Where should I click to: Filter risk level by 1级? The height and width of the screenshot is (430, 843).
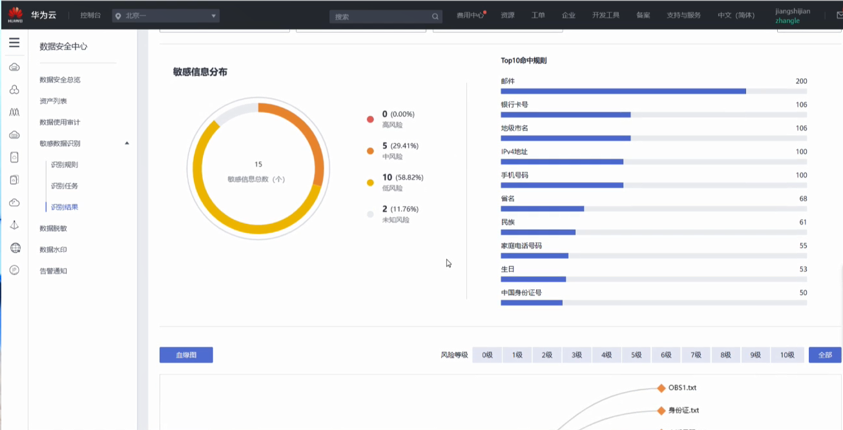click(x=517, y=355)
